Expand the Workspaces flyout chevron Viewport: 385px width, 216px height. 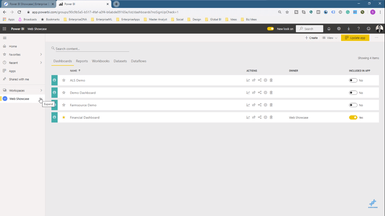click(x=41, y=90)
